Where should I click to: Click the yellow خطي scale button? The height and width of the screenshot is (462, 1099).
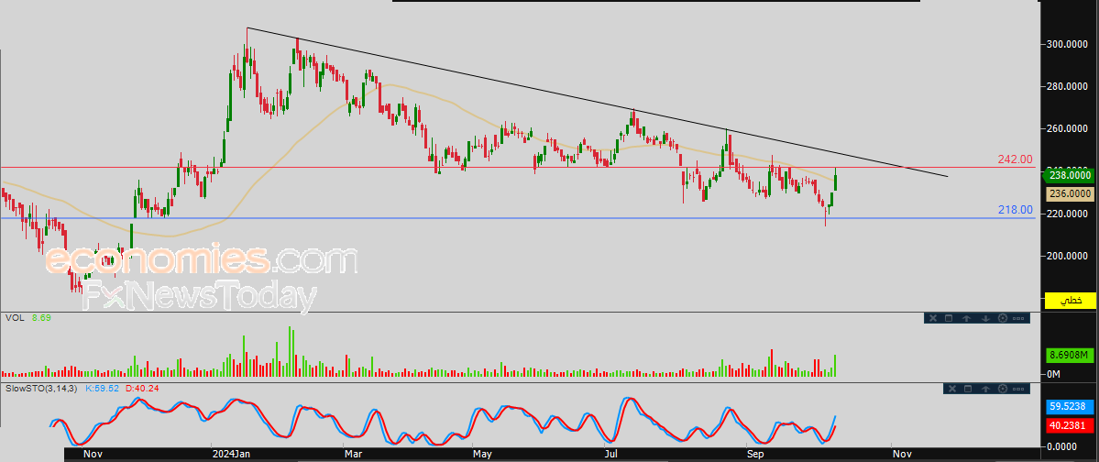[x=1071, y=300]
